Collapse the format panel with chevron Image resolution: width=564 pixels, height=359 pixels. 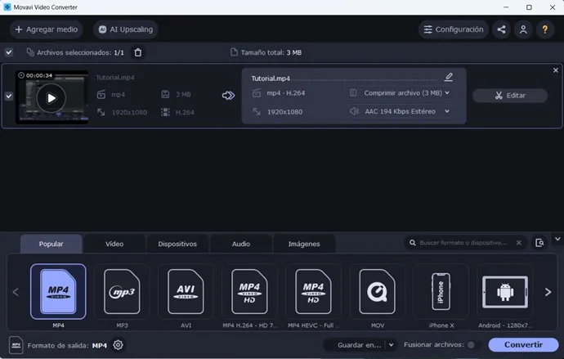(557, 239)
